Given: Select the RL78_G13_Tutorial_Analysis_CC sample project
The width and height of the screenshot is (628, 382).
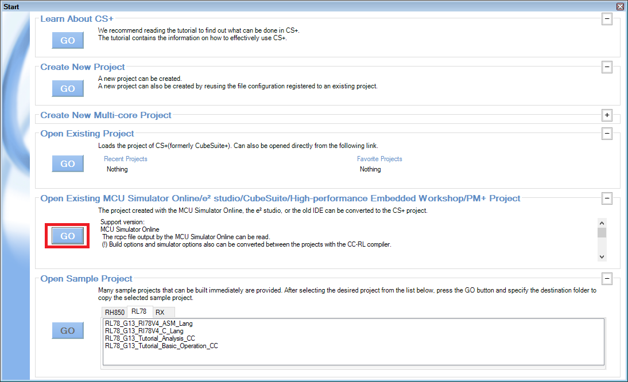Looking at the screenshot, I should click(150, 338).
